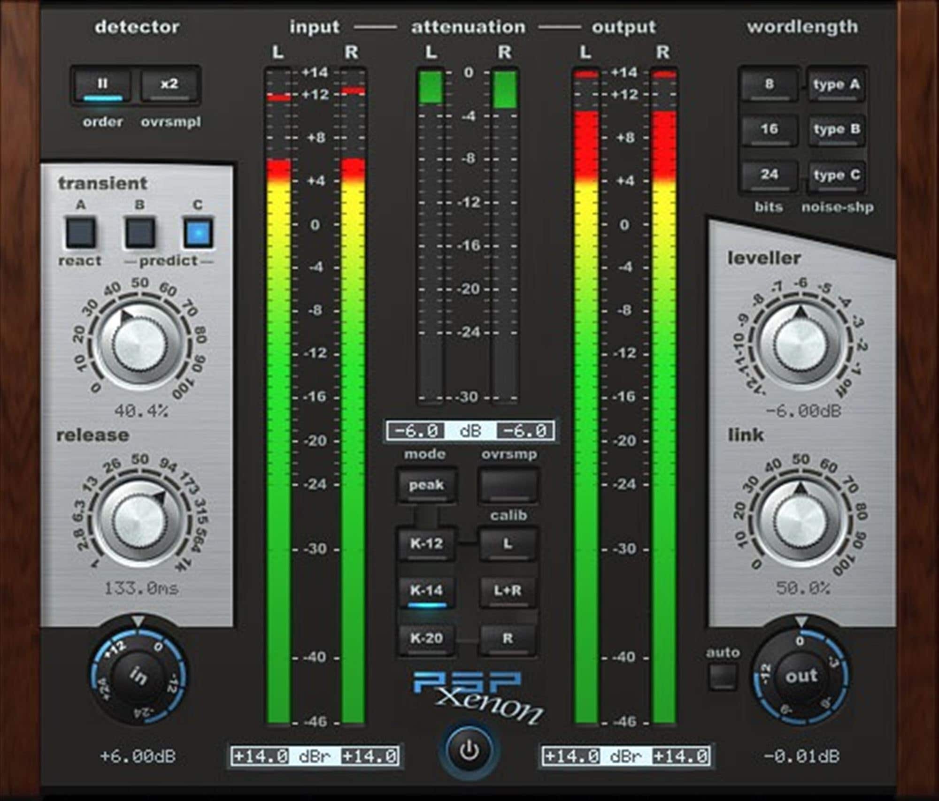Click the input +14.0 dBr readout

pos(315,756)
